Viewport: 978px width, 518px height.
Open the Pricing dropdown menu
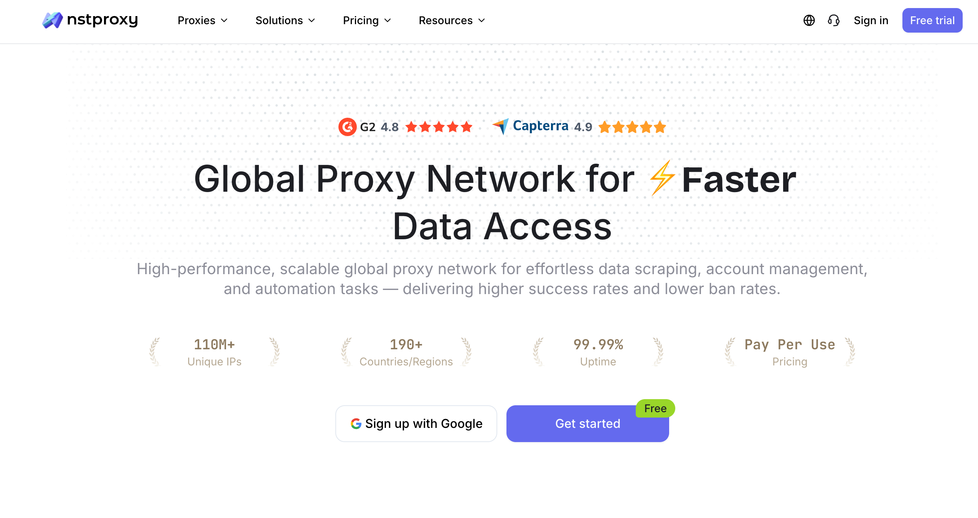pos(367,20)
